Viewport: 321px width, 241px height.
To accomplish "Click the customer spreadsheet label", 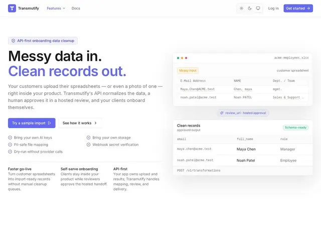I will [x=292, y=70].
